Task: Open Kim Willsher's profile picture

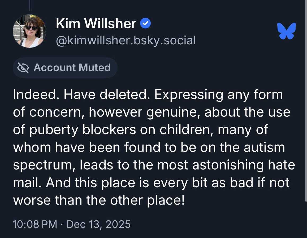Action: coord(29,31)
